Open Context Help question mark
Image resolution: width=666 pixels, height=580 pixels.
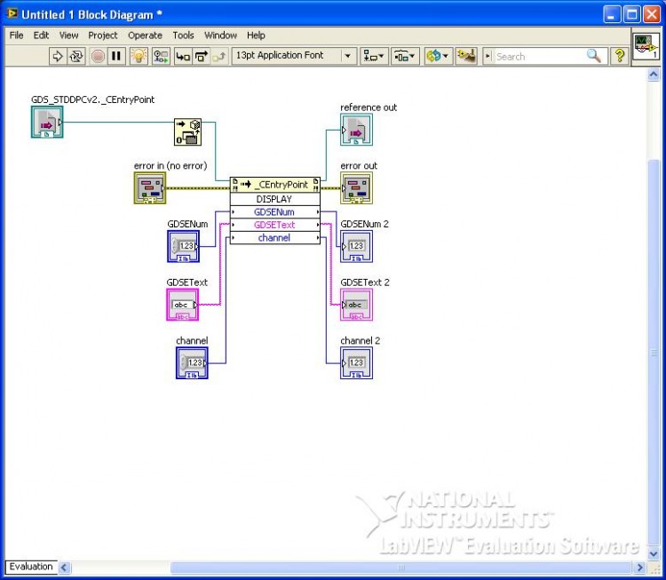tap(620, 56)
